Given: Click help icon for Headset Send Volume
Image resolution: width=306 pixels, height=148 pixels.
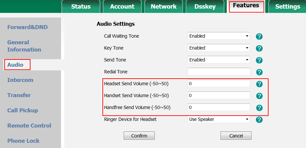Looking at the screenshot, I should [259, 84].
